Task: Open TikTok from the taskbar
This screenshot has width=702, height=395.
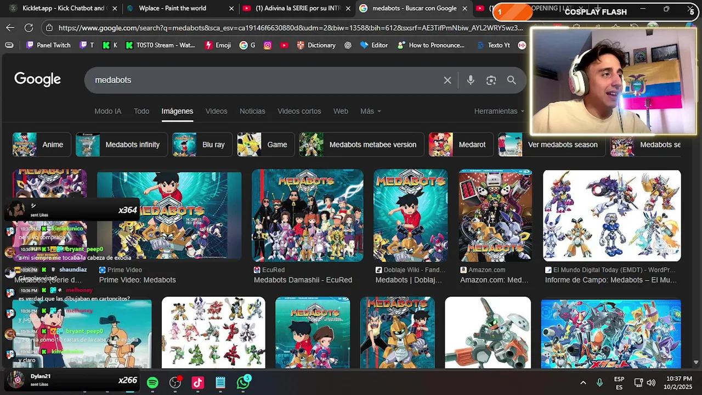Action: [197, 382]
